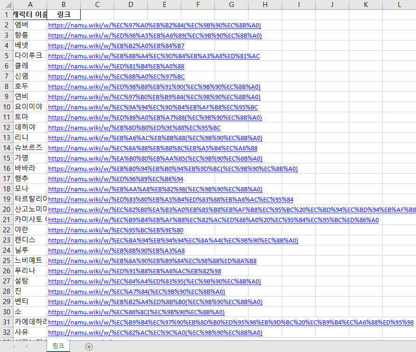Open the namu.wiki link for 사유
Image resolution: width=416 pixels, height=352 pixels.
point(155,332)
